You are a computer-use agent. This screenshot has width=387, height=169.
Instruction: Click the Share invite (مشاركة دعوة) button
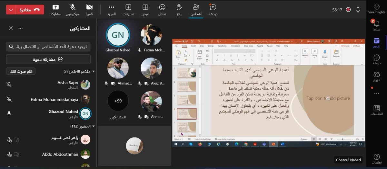coord(48,59)
